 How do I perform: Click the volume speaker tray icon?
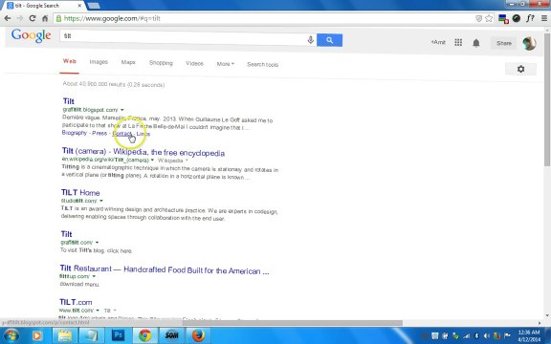pos(487,336)
